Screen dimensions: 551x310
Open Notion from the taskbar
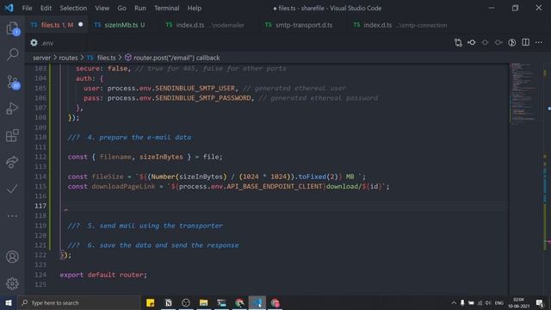(x=169, y=302)
